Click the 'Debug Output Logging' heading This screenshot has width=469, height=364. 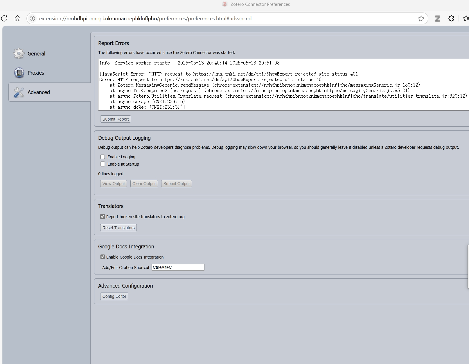coord(124,138)
